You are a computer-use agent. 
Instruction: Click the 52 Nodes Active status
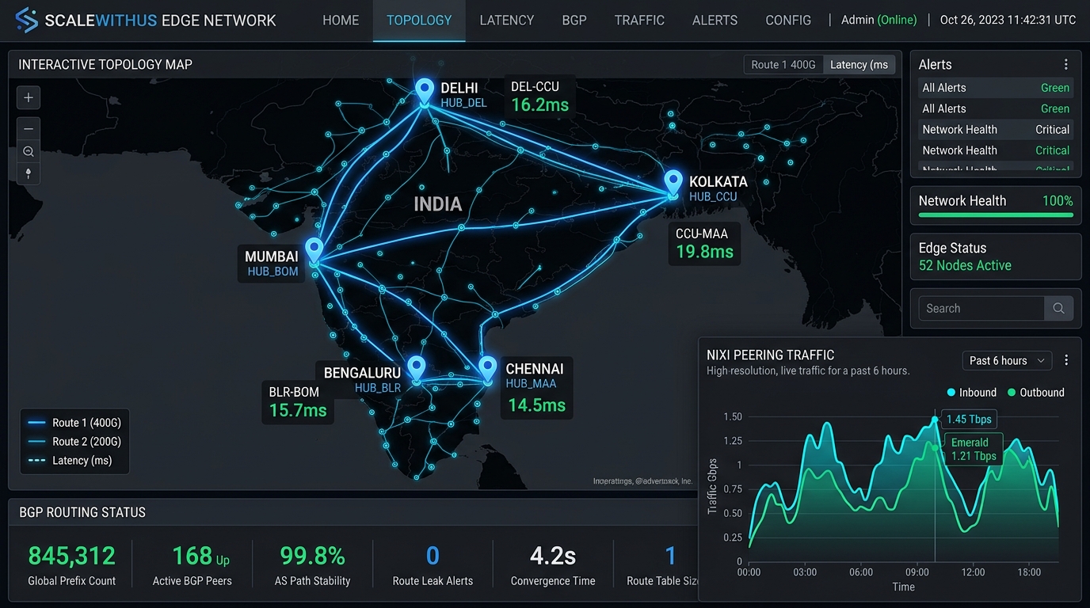coord(965,266)
